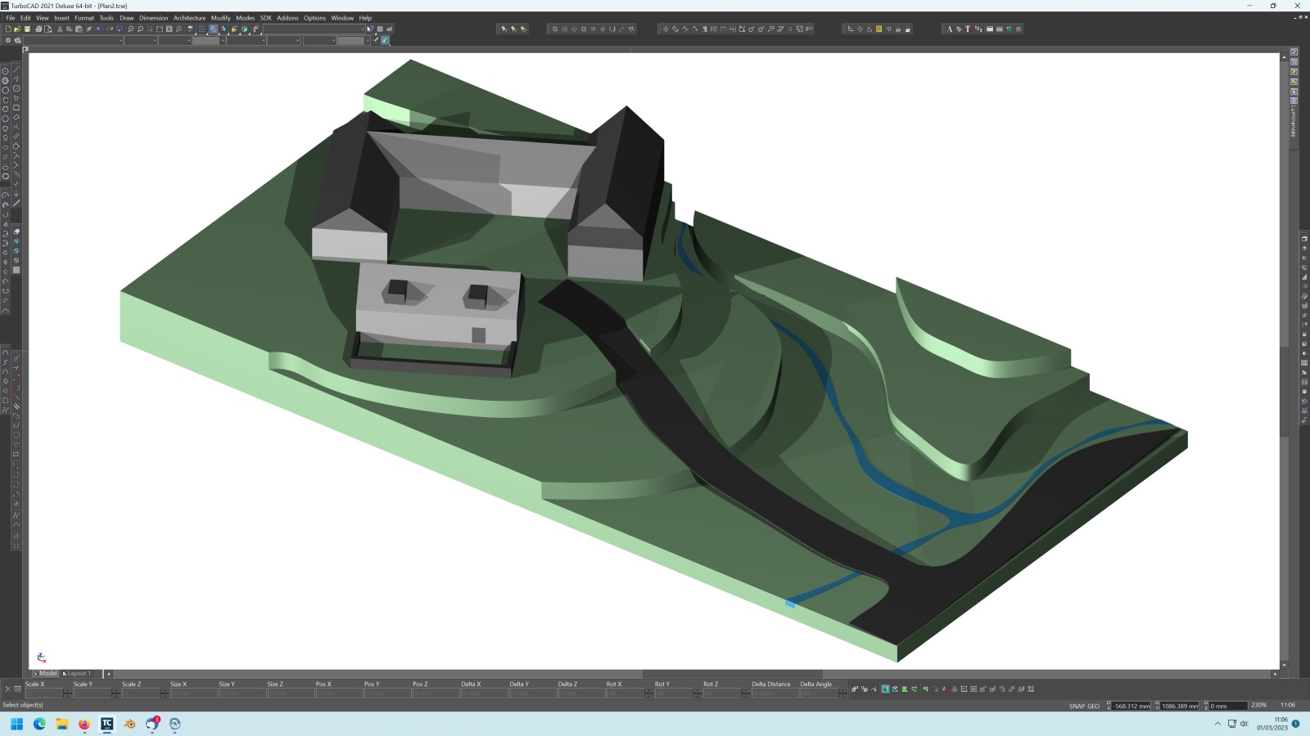Click the Model tab

(x=47, y=674)
